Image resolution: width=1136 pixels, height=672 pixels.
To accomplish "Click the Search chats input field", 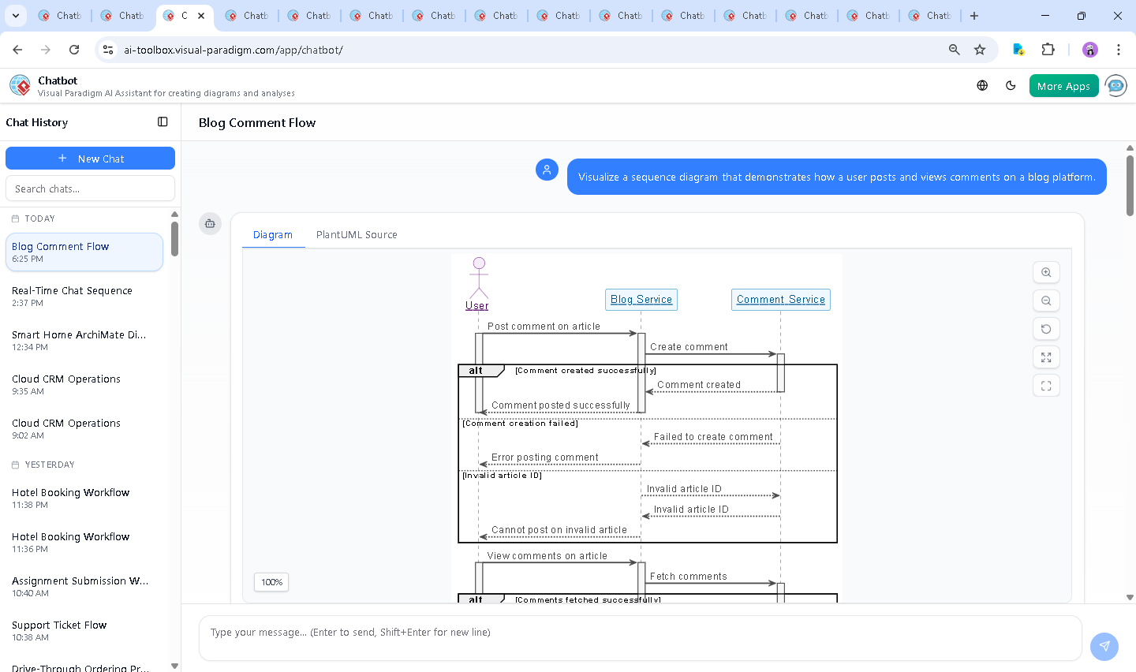I will [90, 189].
